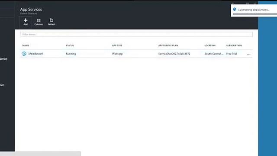Refresh the App Services list
This screenshot has width=277, height=156.
pos(52,22)
